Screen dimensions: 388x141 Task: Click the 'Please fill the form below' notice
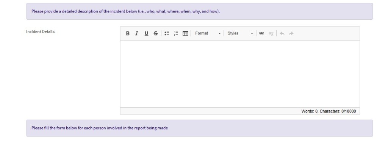[x=199, y=128]
